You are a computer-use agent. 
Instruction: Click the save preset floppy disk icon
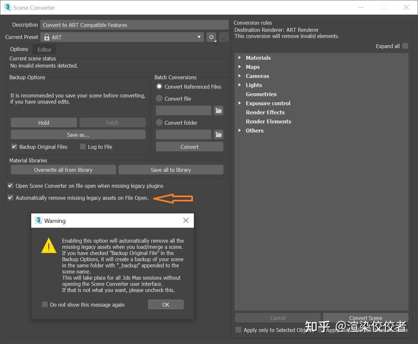pos(224,37)
